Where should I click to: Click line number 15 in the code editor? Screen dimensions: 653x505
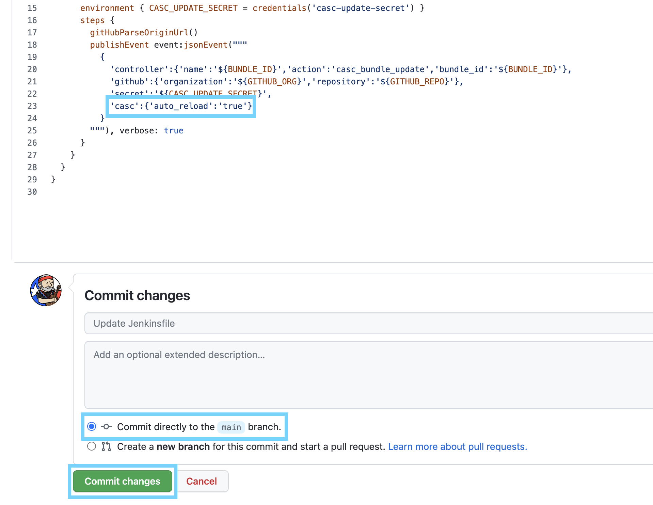[x=32, y=8]
